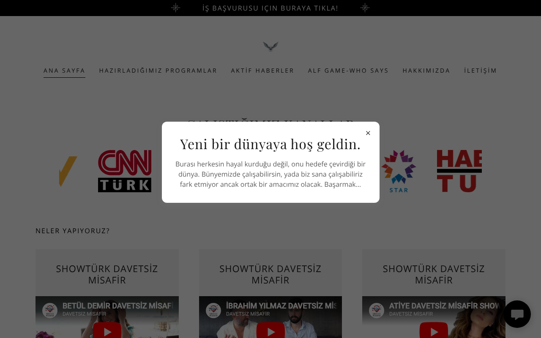The height and width of the screenshot is (338, 541).
Task: Close the welcome popup with the X
Action: pos(368,133)
